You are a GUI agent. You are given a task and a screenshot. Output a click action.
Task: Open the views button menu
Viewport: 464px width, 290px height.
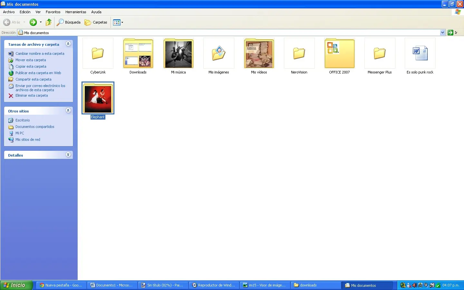coord(118,22)
